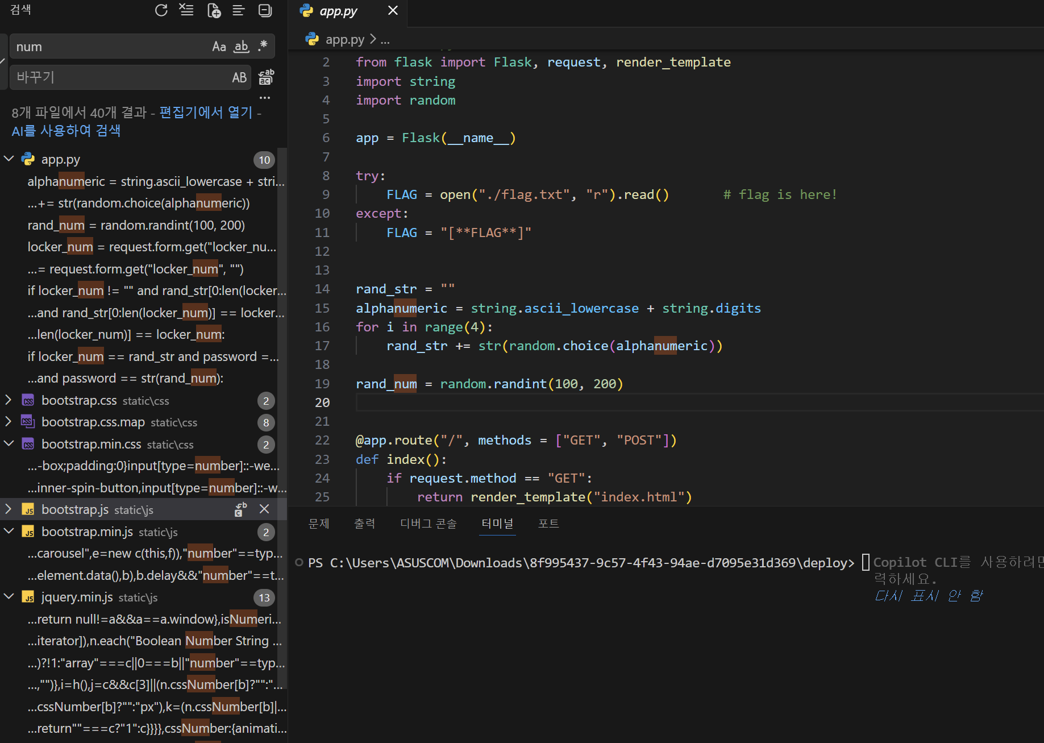Open the 출력 (Output) panel tab
This screenshot has width=1044, height=743.
[x=365, y=523]
